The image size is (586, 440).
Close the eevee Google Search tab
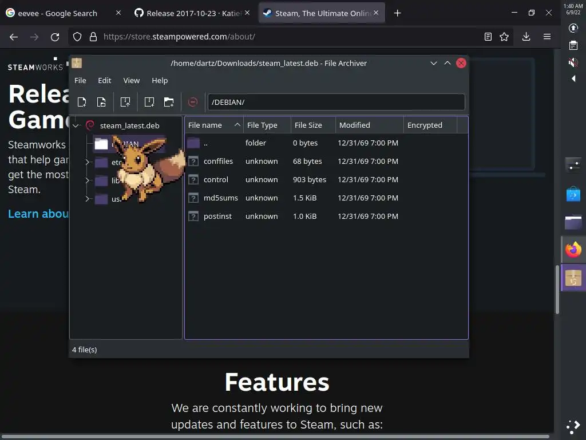[x=118, y=13]
